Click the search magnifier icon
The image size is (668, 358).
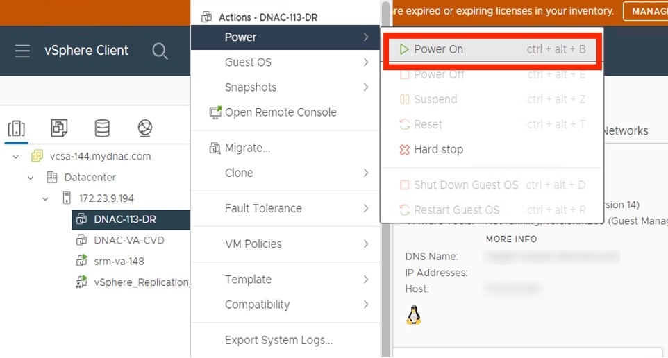click(160, 51)
